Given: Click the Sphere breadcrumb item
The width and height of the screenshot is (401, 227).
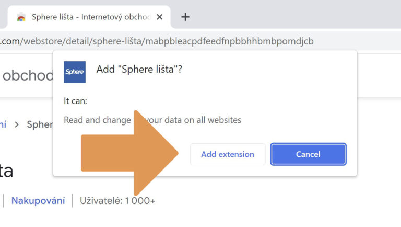Looking at the screenshot, I should pos(40,124).
